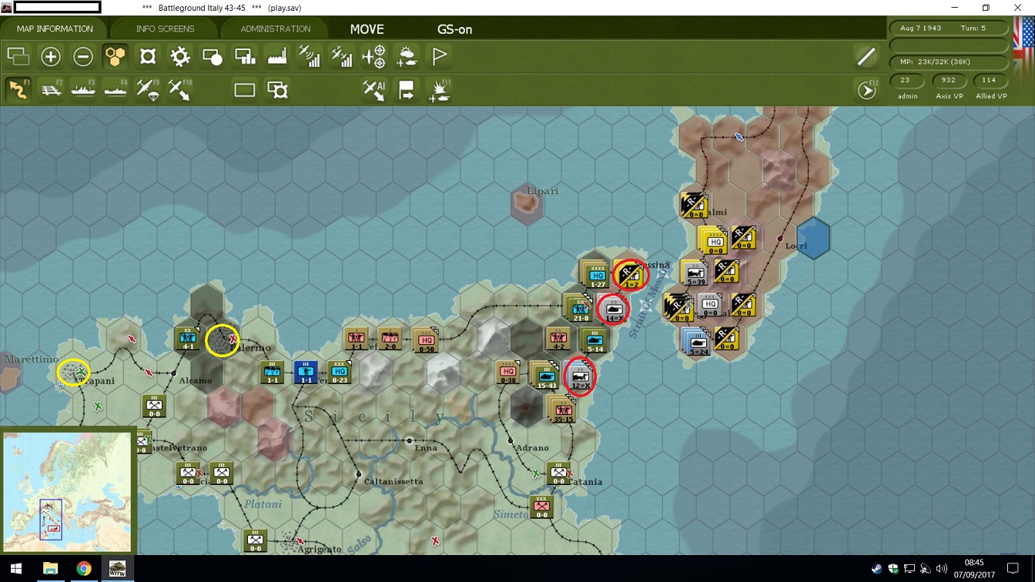
Task: Select the unit stack labeled 5=24
Action: [x=697, y=342]
